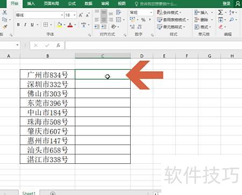The width and height of the screenshot is (242, 195).
Task: Toggle Italic formatting
Action: [25, 25]
